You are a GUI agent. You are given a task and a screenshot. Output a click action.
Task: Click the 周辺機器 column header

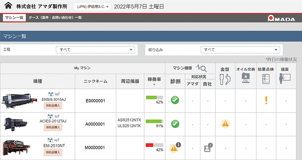click(130, 81)
